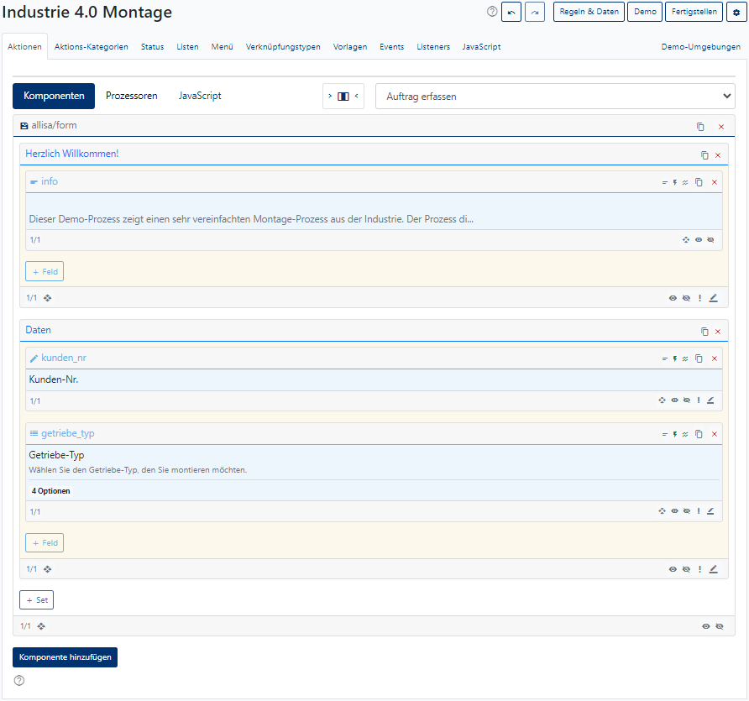Toggle visible eye on kunden_nr field
The height and width of the screenshot is (701, 749).
click(x=674, y=400)
